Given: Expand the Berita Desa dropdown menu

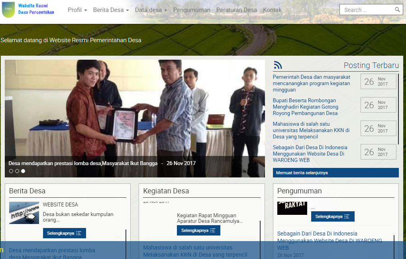Looking at the screenshot, I should [111, 10].
